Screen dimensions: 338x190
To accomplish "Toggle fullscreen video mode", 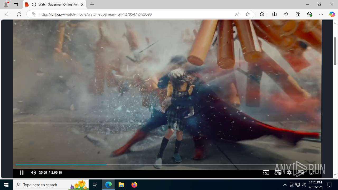I will coord(312,173).
